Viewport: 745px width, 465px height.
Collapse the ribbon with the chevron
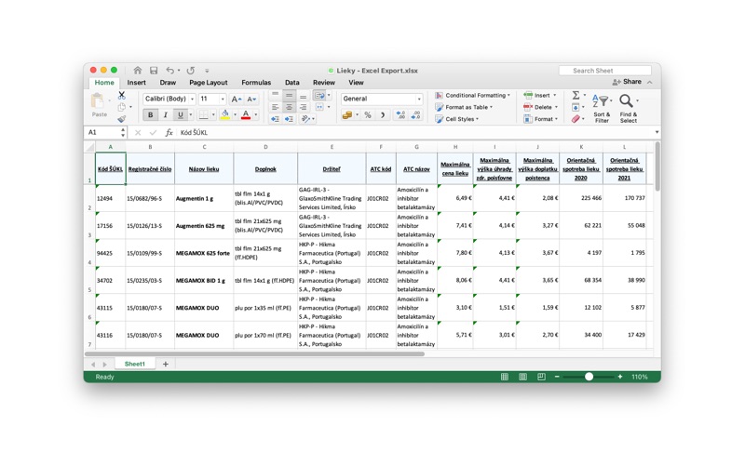(x=649, y=82)
